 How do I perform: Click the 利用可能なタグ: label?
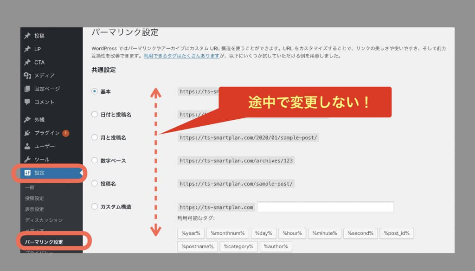(x=196, y=218)
